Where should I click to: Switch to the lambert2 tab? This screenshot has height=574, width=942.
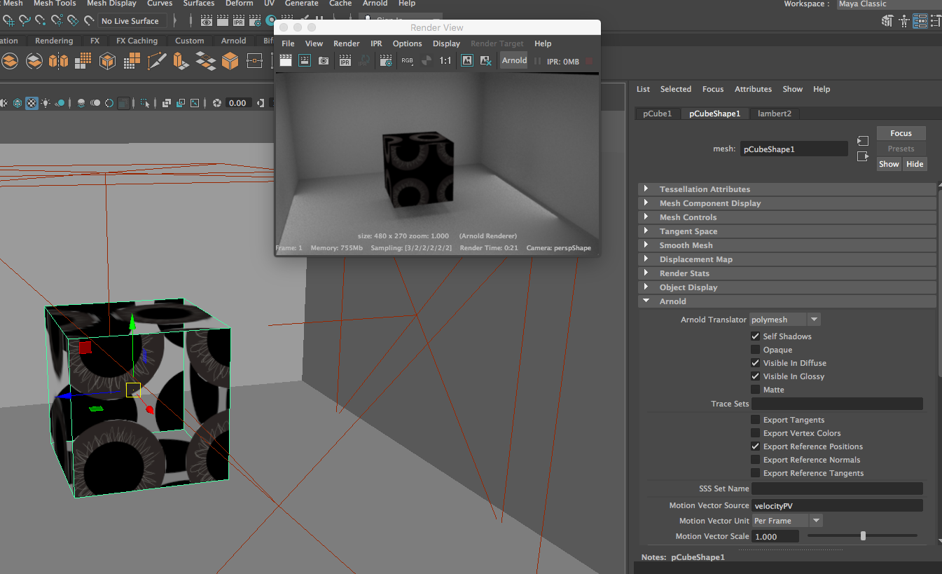(774, 114)
